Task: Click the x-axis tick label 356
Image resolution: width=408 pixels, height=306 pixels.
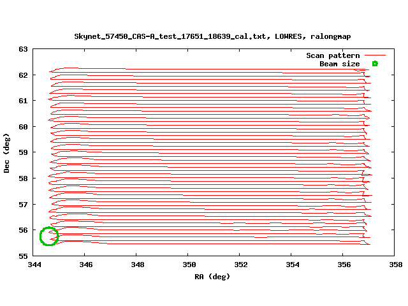Action: [344, 265]
